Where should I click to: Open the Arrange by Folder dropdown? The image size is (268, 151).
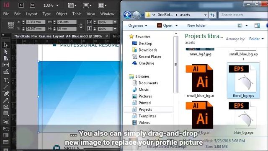tap(256, 39)
